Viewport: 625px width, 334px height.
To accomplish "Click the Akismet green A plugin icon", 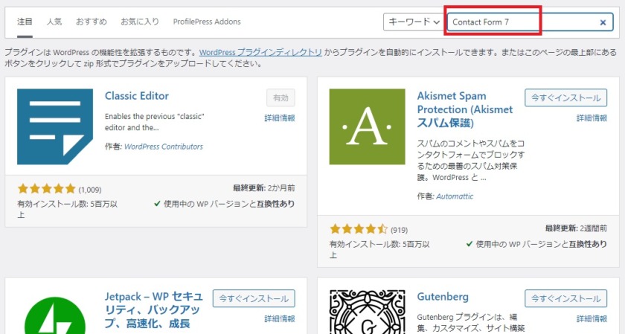I will pyautogui.click(x=367, y=126).
